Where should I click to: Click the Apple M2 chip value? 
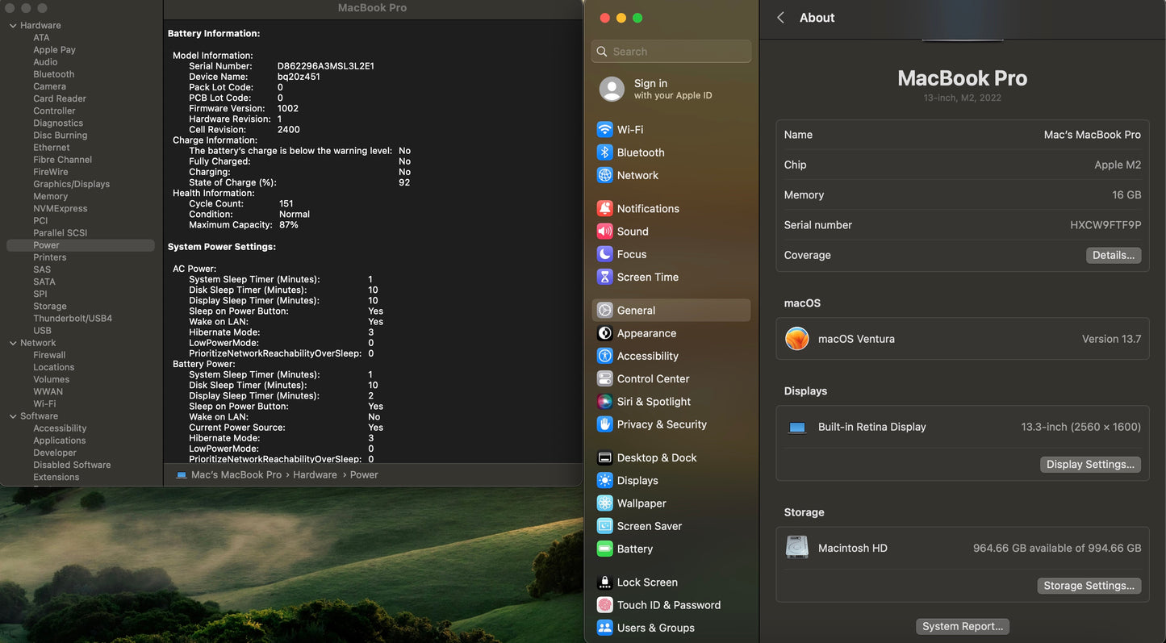point(1118,165)
